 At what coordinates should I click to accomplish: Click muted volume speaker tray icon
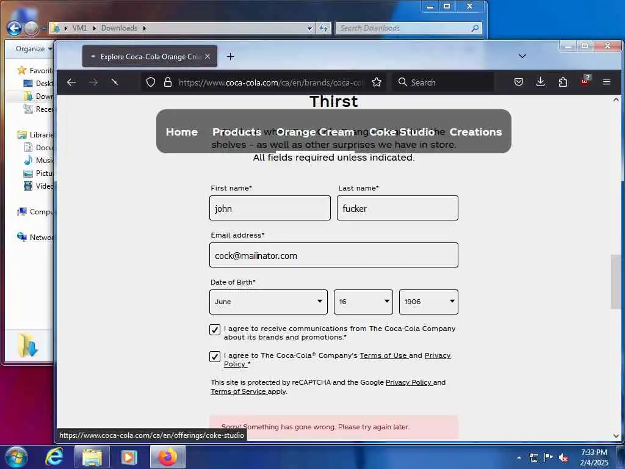(x=563, y=457)
